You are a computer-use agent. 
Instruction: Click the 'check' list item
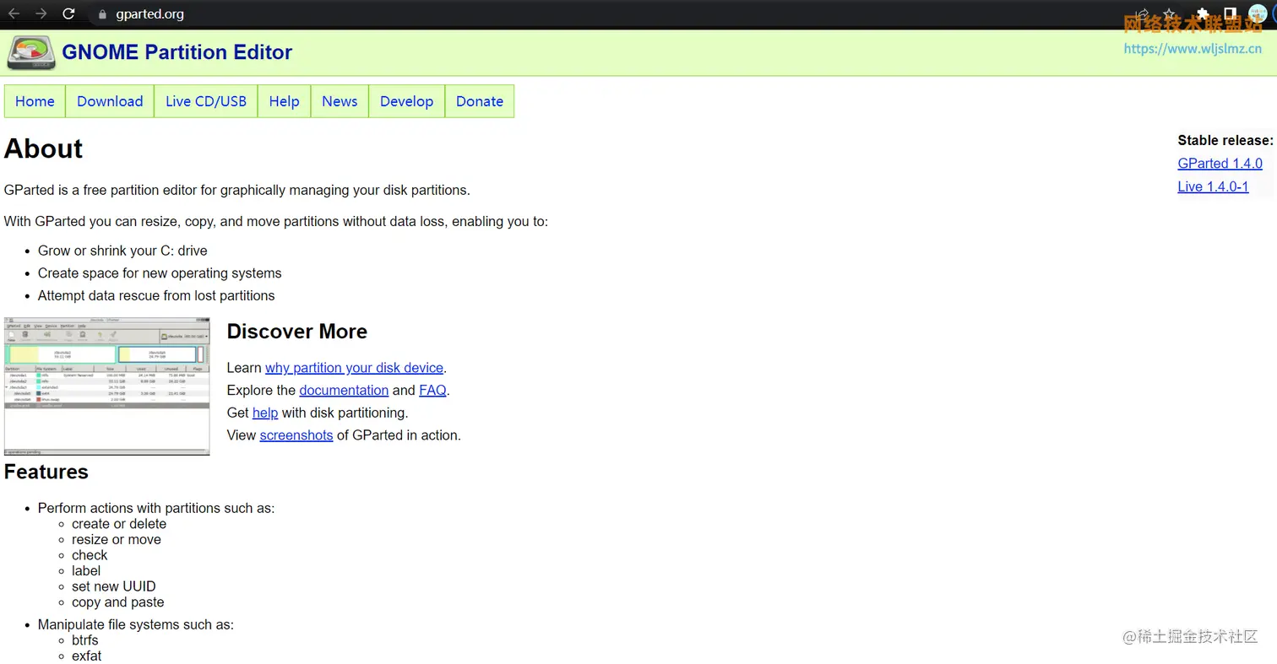click(x=90, y=555)
